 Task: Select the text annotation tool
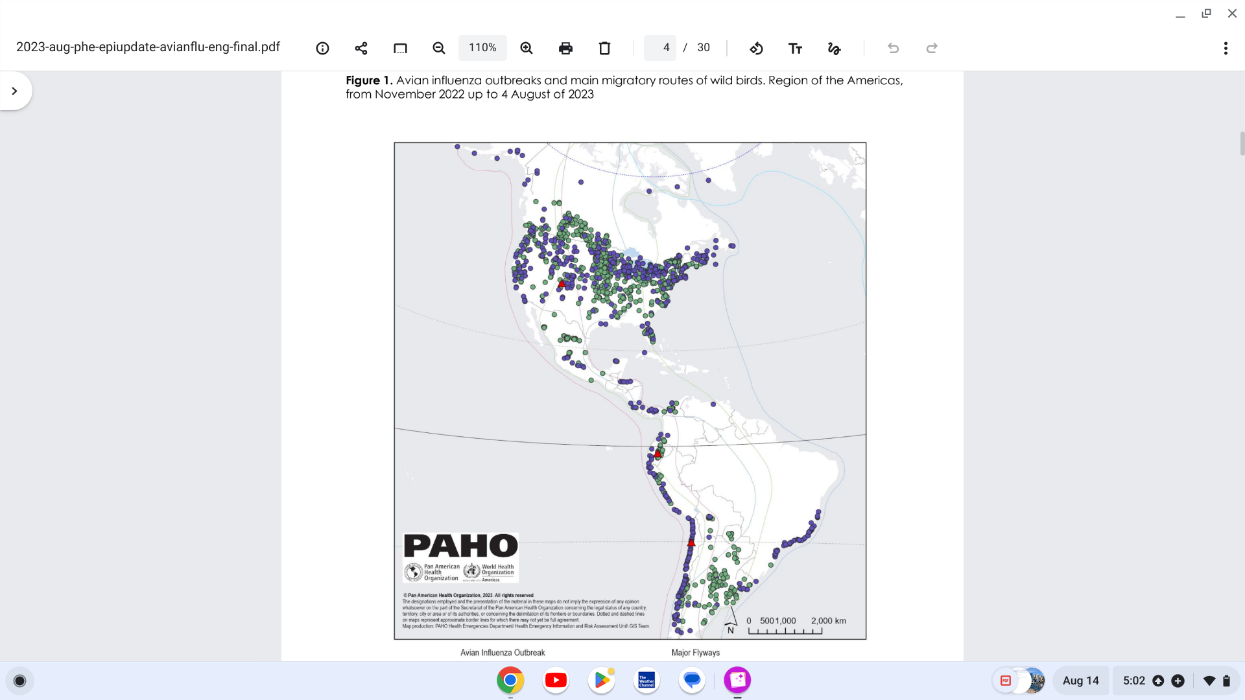795,48
